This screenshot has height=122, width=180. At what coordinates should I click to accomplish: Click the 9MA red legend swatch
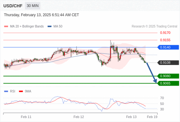(x=21, y=91)
